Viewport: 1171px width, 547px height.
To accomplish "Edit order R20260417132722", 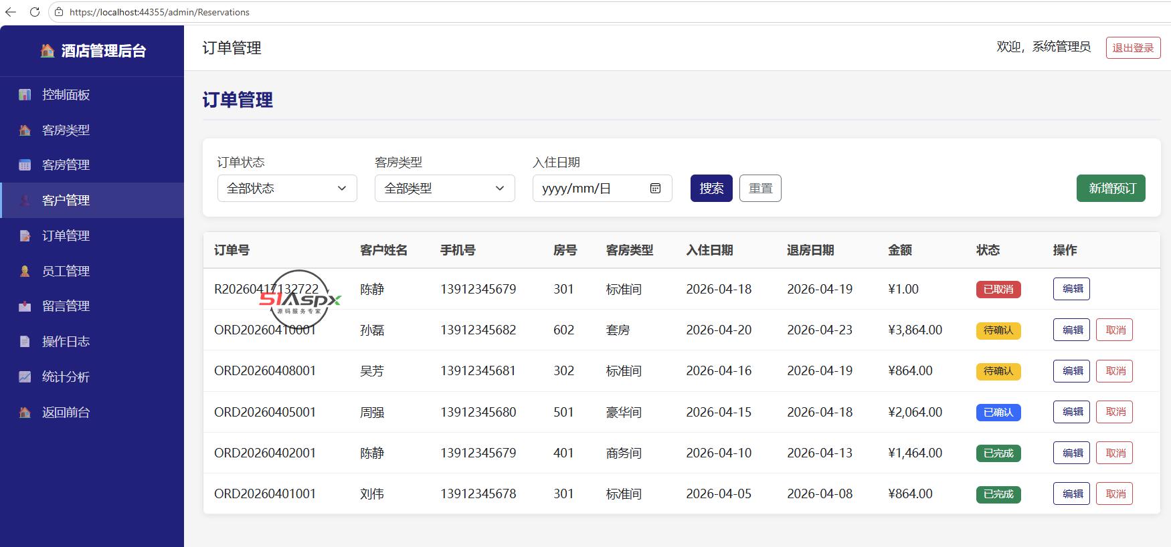I will click(1071, 289).
